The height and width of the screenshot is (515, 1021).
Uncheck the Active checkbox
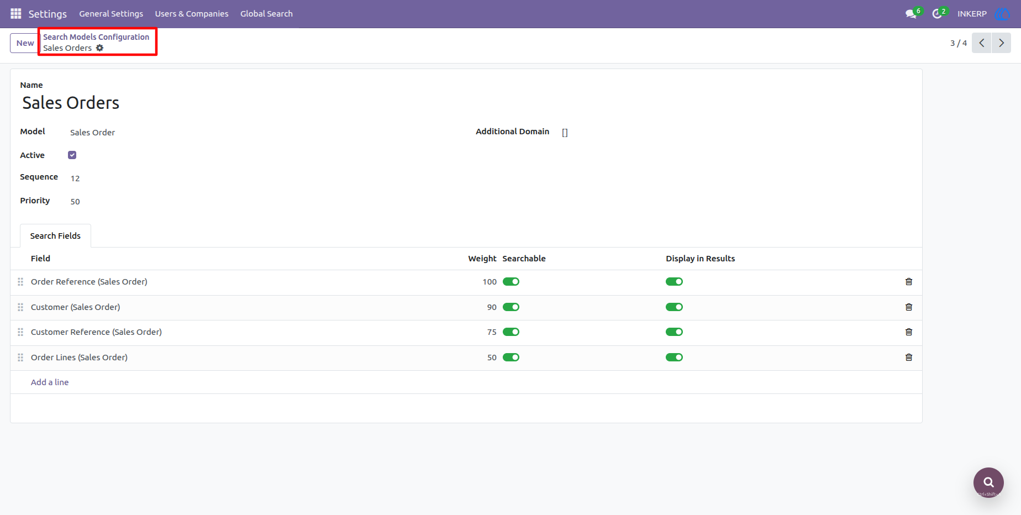[x=72, y=155]
